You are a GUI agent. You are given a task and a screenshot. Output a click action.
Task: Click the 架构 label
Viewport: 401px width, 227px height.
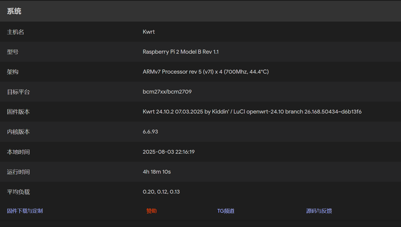[x=13, y=72]
